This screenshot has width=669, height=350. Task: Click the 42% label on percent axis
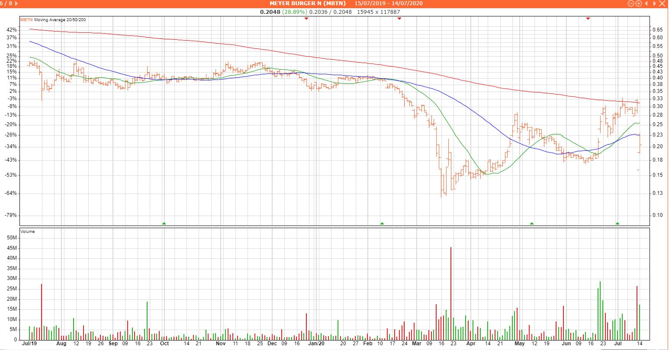[x=12, y=30]
